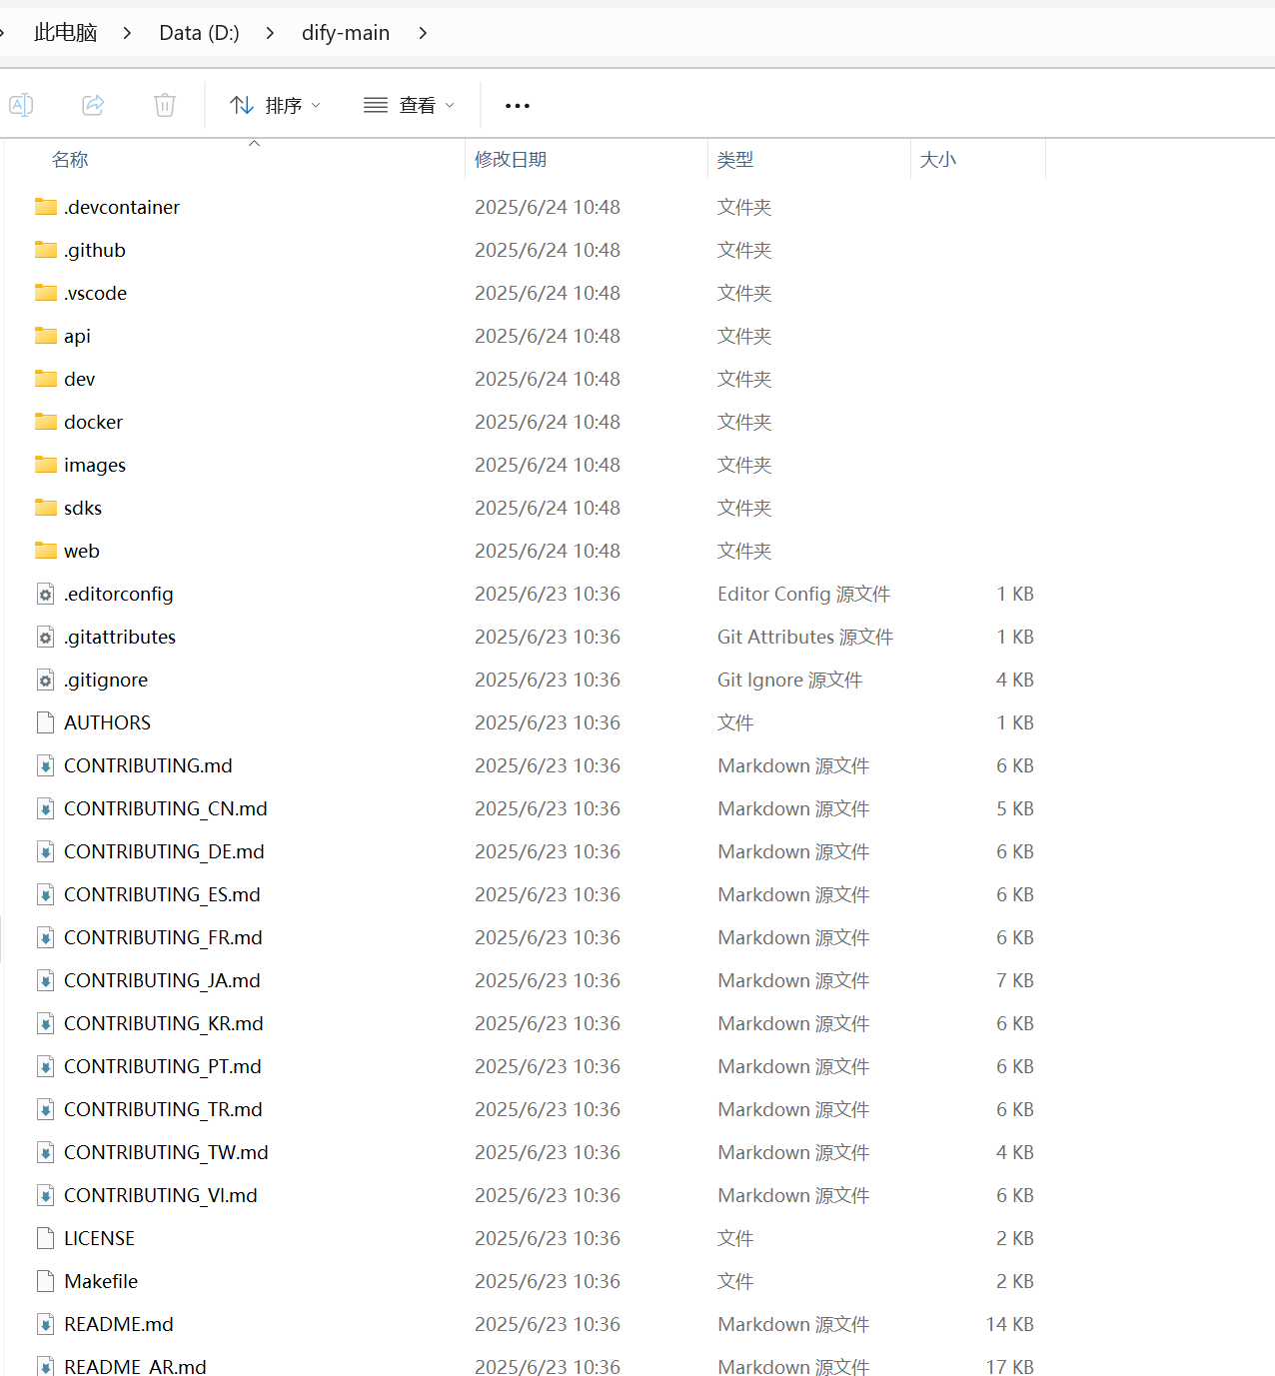
Task: Click the 此电脑 breadcrumb
Action: [x=66, y=33]
